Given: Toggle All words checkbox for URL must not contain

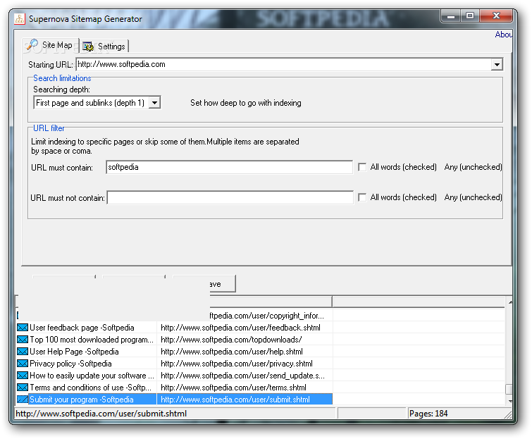Looking at the screenshot, I should [x=362, y=197].
